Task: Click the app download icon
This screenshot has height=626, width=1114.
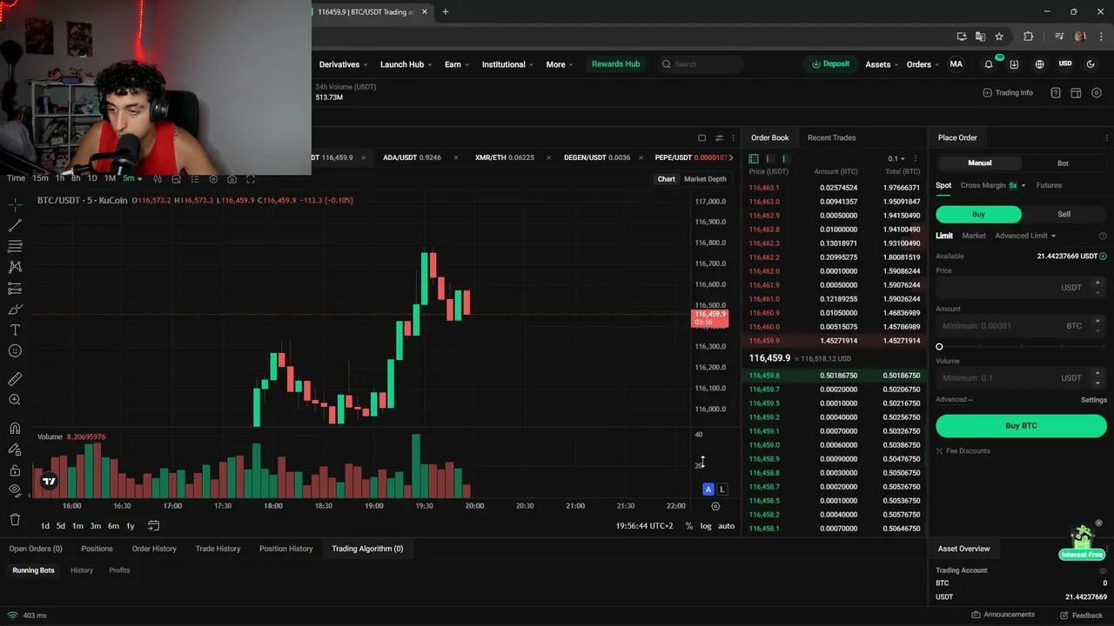Action: (1014, 64)
